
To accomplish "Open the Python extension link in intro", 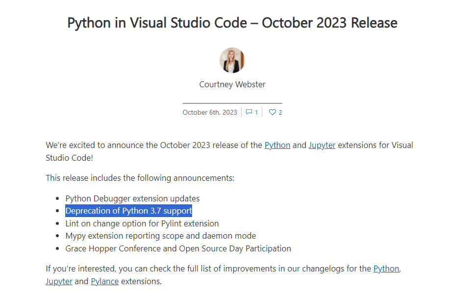I will tap(277, 145).
